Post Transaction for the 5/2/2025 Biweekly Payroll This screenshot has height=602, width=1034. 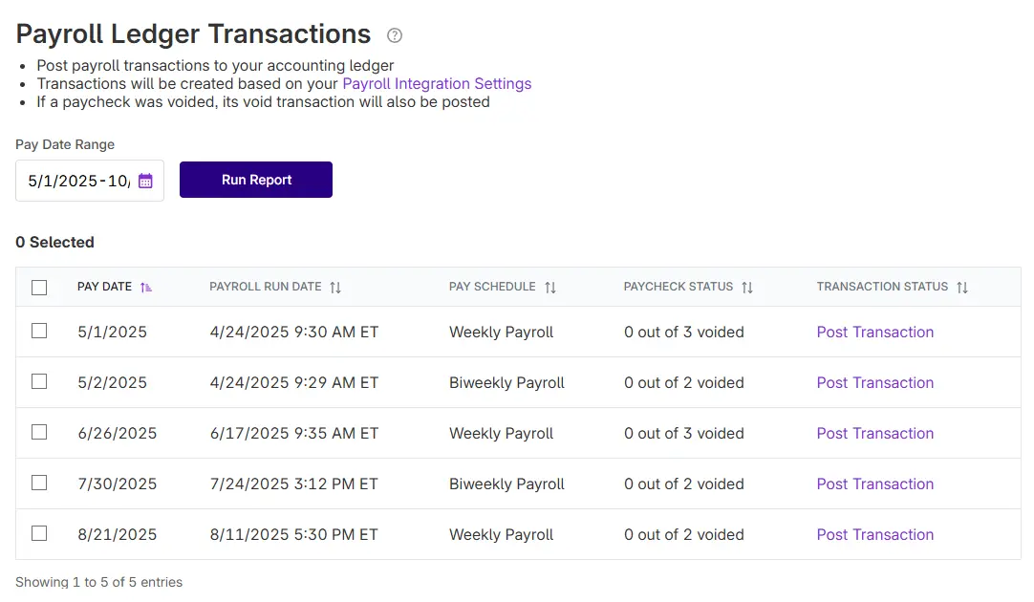pos(874,382)
